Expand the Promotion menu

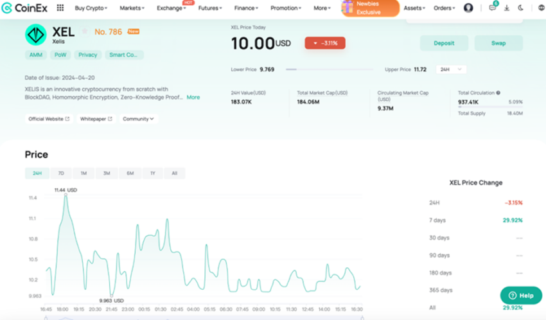(286, 8)
